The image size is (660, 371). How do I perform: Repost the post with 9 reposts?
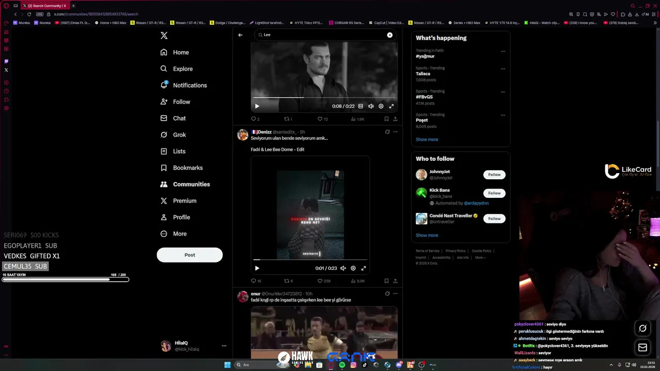pyautogui.click(x=289, y=281)
